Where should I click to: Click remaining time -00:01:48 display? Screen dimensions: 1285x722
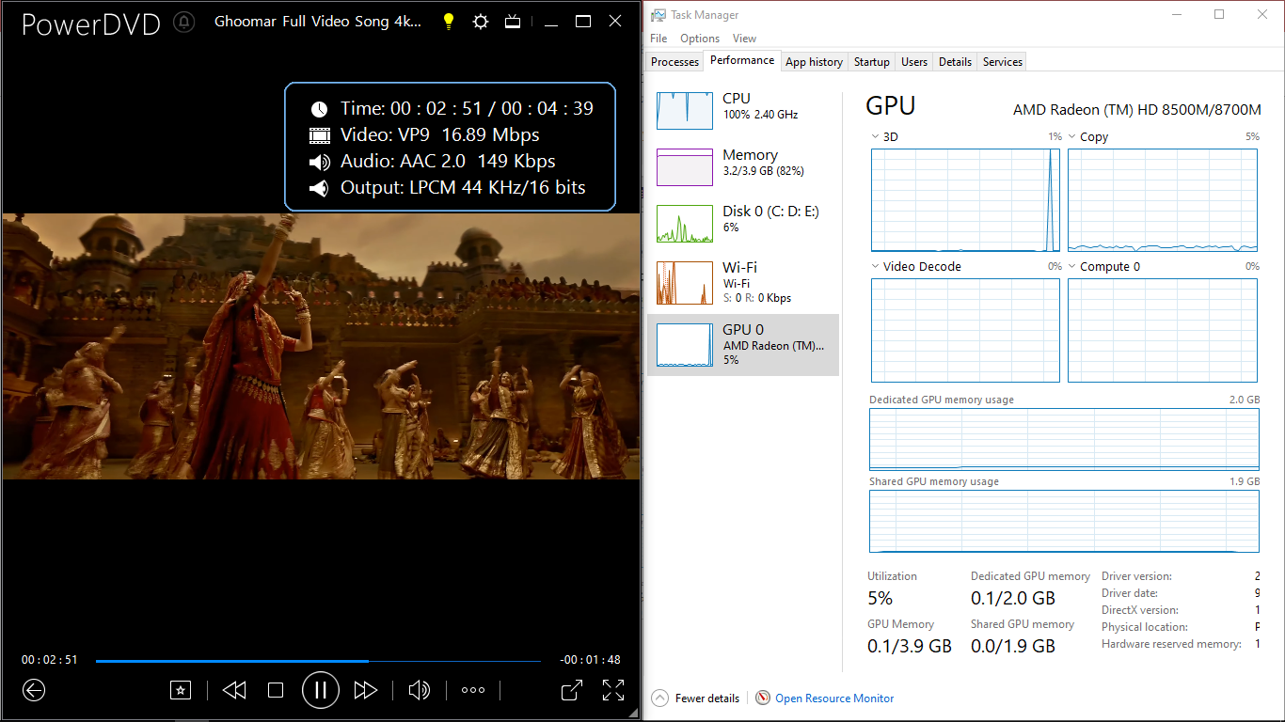[x=591, y=660]
